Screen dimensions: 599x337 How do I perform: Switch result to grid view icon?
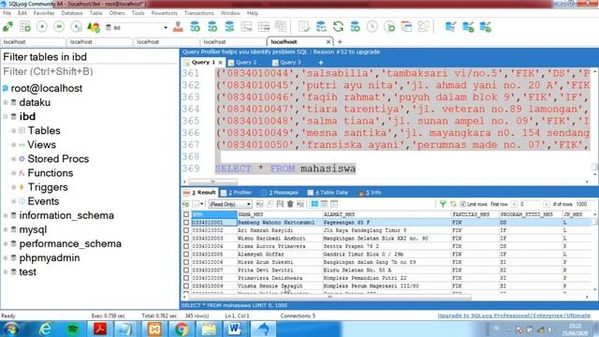[314, 204]
